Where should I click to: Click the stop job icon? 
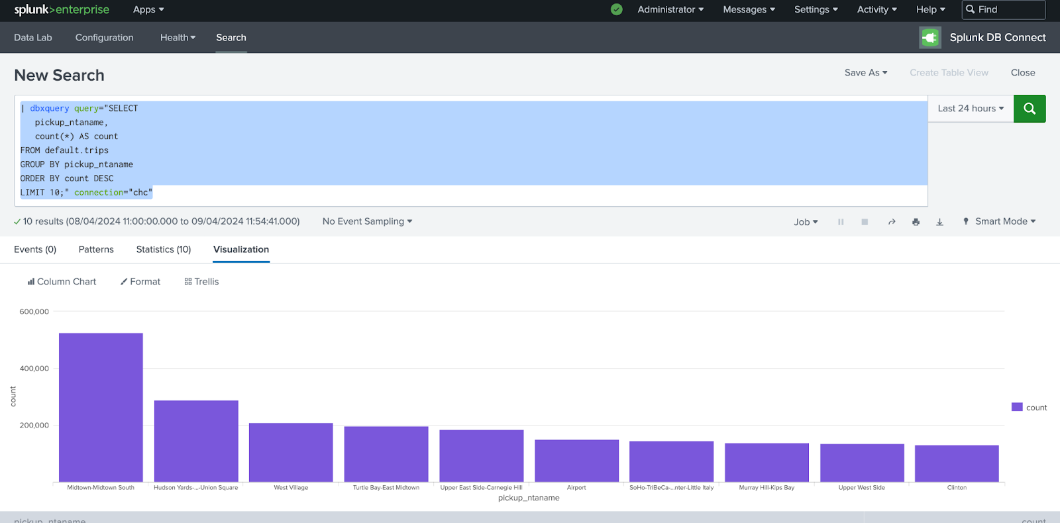865,222
